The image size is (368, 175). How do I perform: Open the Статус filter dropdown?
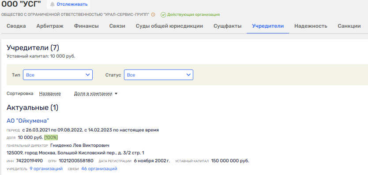[x=158, y=75]
